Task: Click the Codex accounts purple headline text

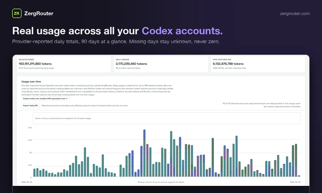Action: click(182, 31)
